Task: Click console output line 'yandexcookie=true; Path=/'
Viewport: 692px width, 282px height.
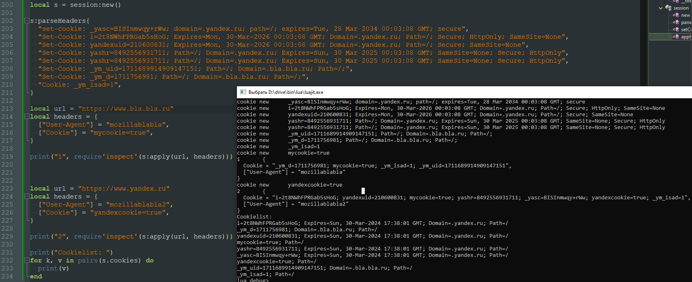Action: 277,262
